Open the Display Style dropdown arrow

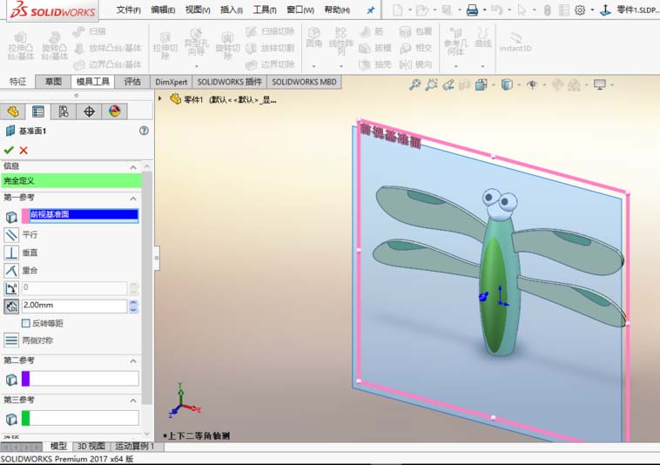tap(519, 85)
